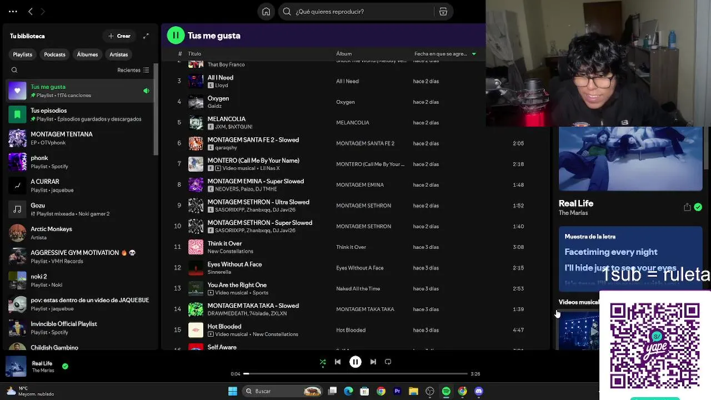Open the Windows Start menu

233,391
